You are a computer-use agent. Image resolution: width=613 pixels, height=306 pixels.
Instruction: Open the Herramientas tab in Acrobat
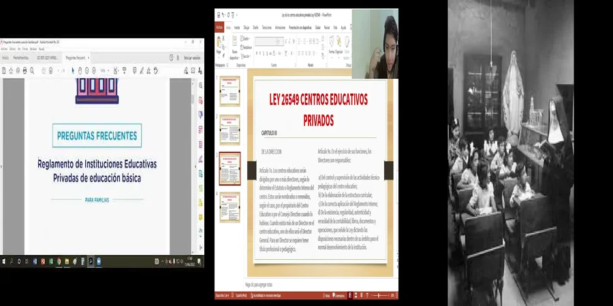tap(20, 58)
